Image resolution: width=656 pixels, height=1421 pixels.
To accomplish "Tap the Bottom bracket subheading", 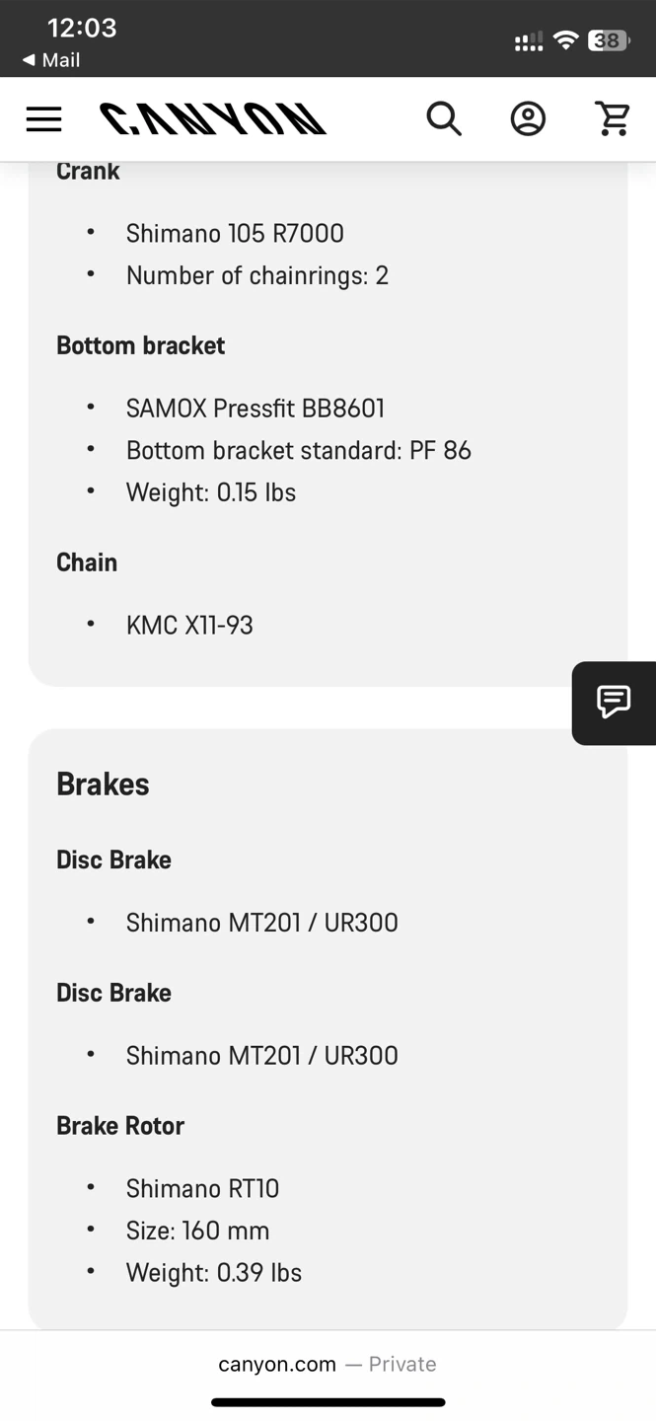I will coord(140,345).
